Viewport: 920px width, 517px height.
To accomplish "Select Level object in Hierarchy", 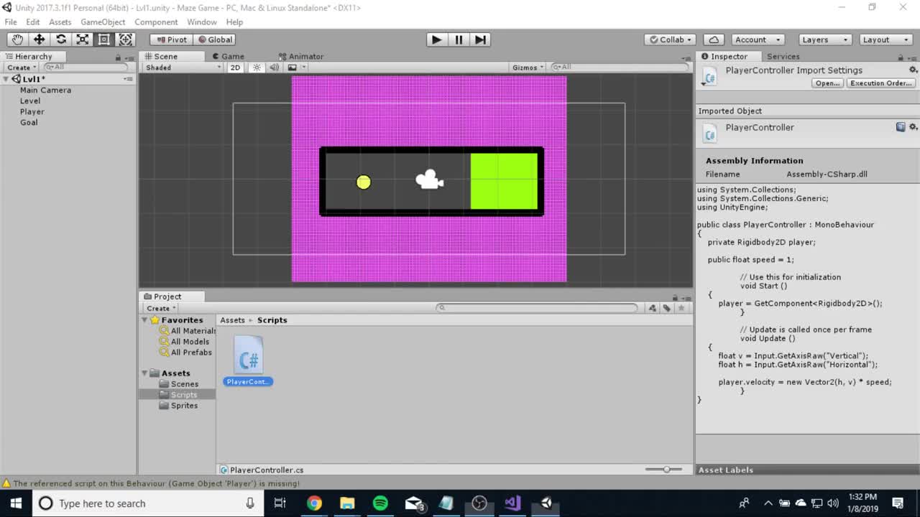I will point(30,101).
